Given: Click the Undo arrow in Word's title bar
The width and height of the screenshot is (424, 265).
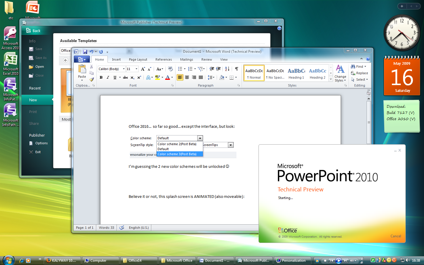Looking at the screenshot, I should tap(91, 52).
